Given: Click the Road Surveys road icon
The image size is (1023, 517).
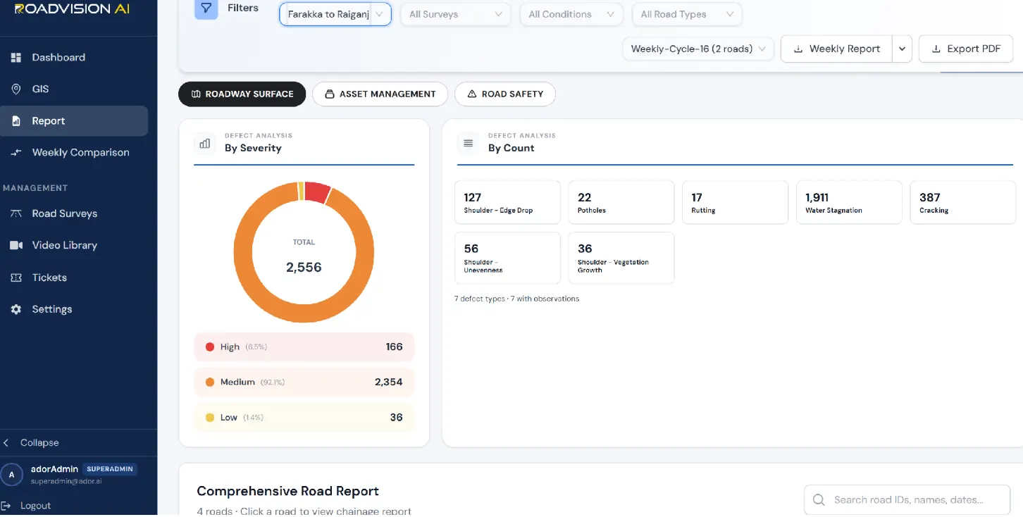Looking at the screenshot, I should click(x=16, y=213).
